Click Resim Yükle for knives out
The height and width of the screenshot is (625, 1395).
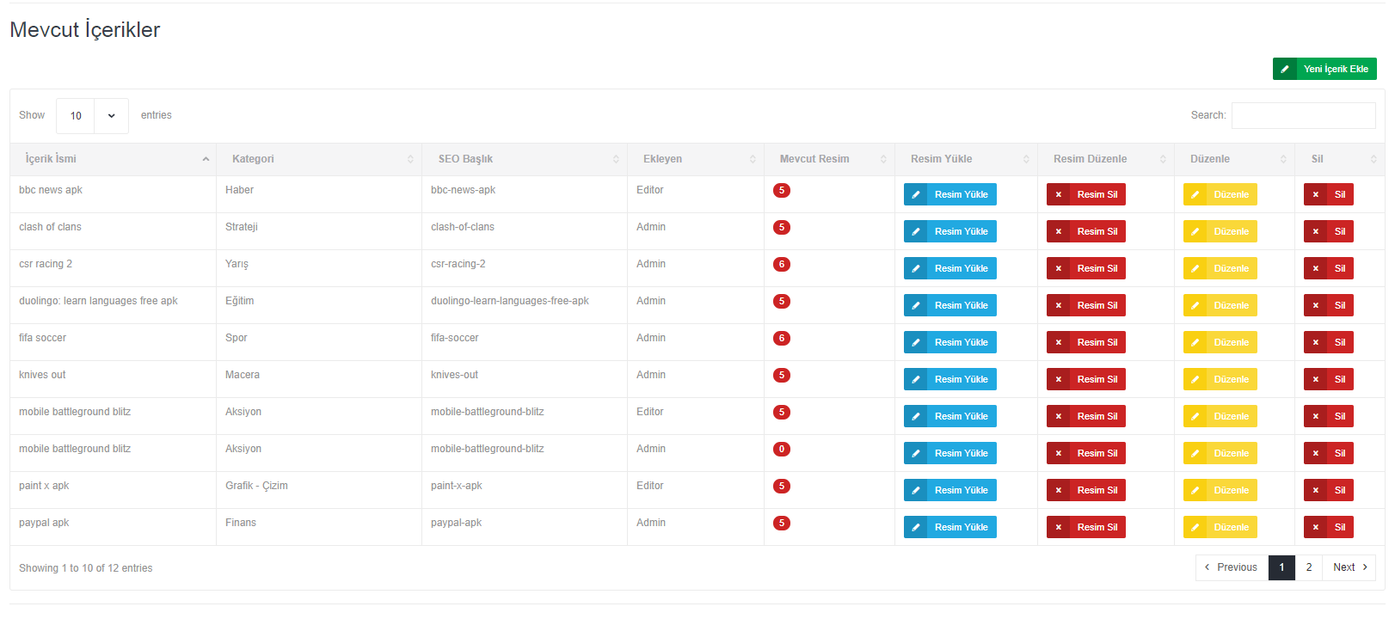click(950, 379)
